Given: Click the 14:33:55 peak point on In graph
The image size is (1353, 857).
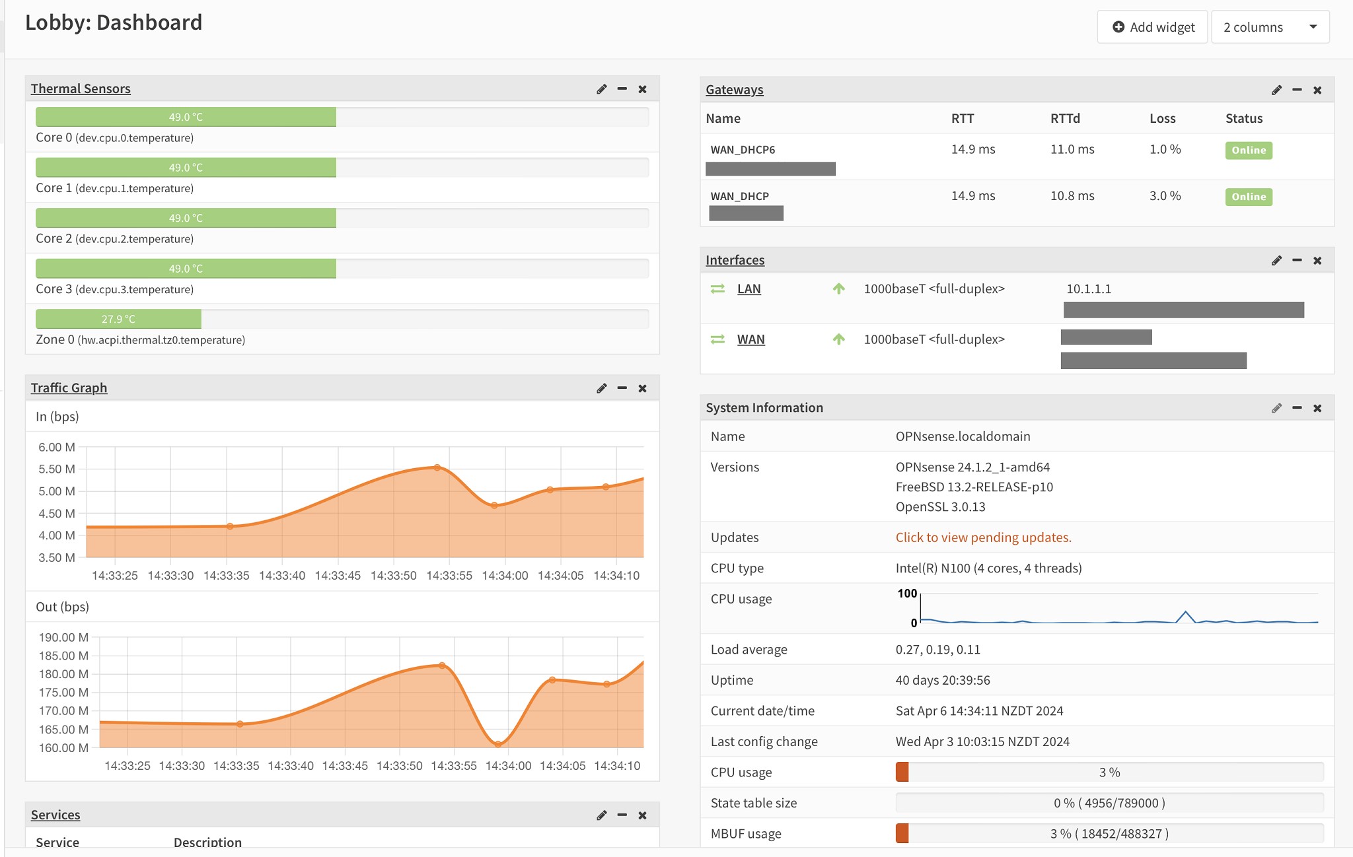Looking at the screenshot, I should [437, 467].
